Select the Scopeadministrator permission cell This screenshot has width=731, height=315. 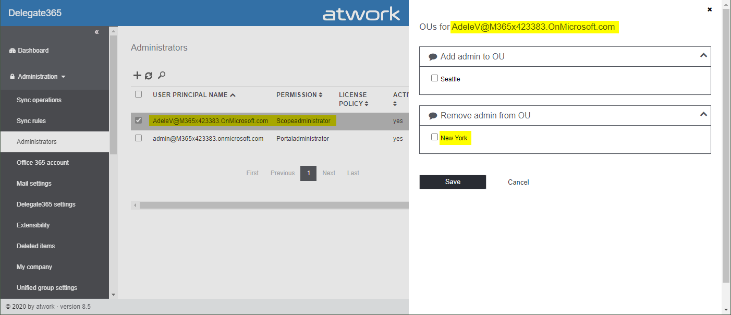click(x=303, y=121)
